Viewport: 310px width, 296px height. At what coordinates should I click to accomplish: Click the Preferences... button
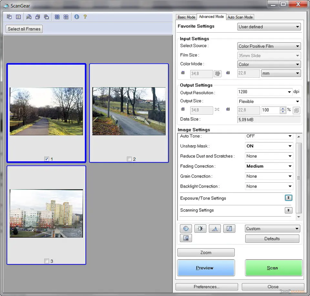coord(207,287)
